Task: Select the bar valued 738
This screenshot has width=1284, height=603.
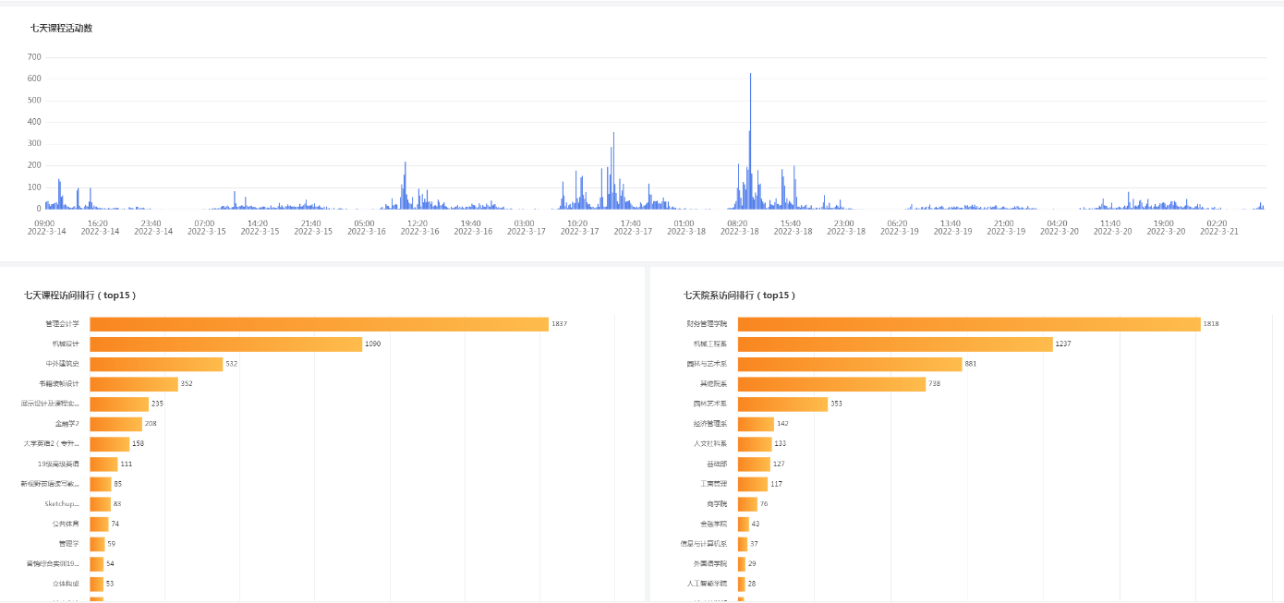Action: point(831,384)
